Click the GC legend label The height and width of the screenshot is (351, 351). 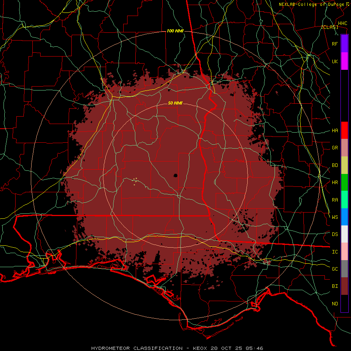coord(335,269)
